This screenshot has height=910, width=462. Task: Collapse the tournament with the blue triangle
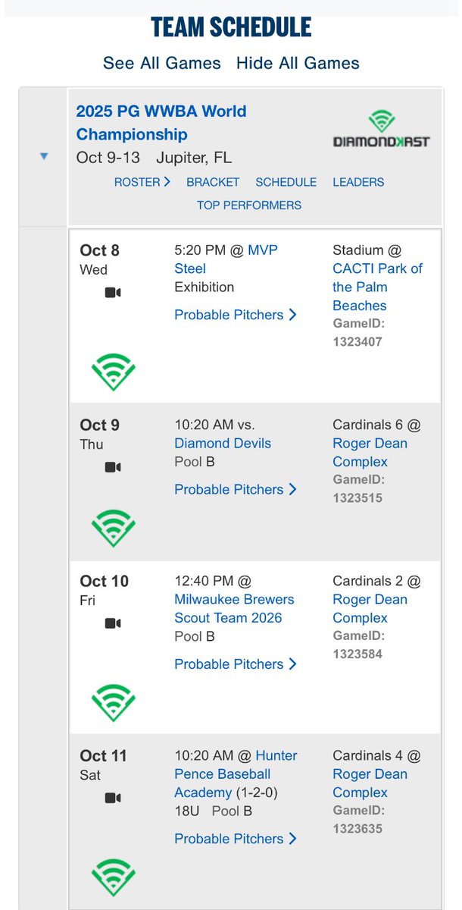44,156
